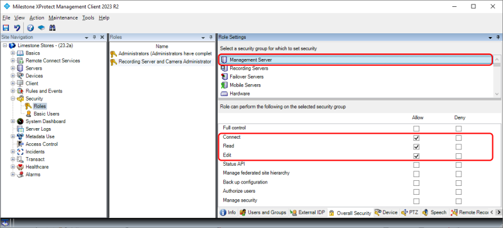Viewport: 503px width, 228px height.
Task: Uncheck Allow for Edit
Action: (416, 156)
